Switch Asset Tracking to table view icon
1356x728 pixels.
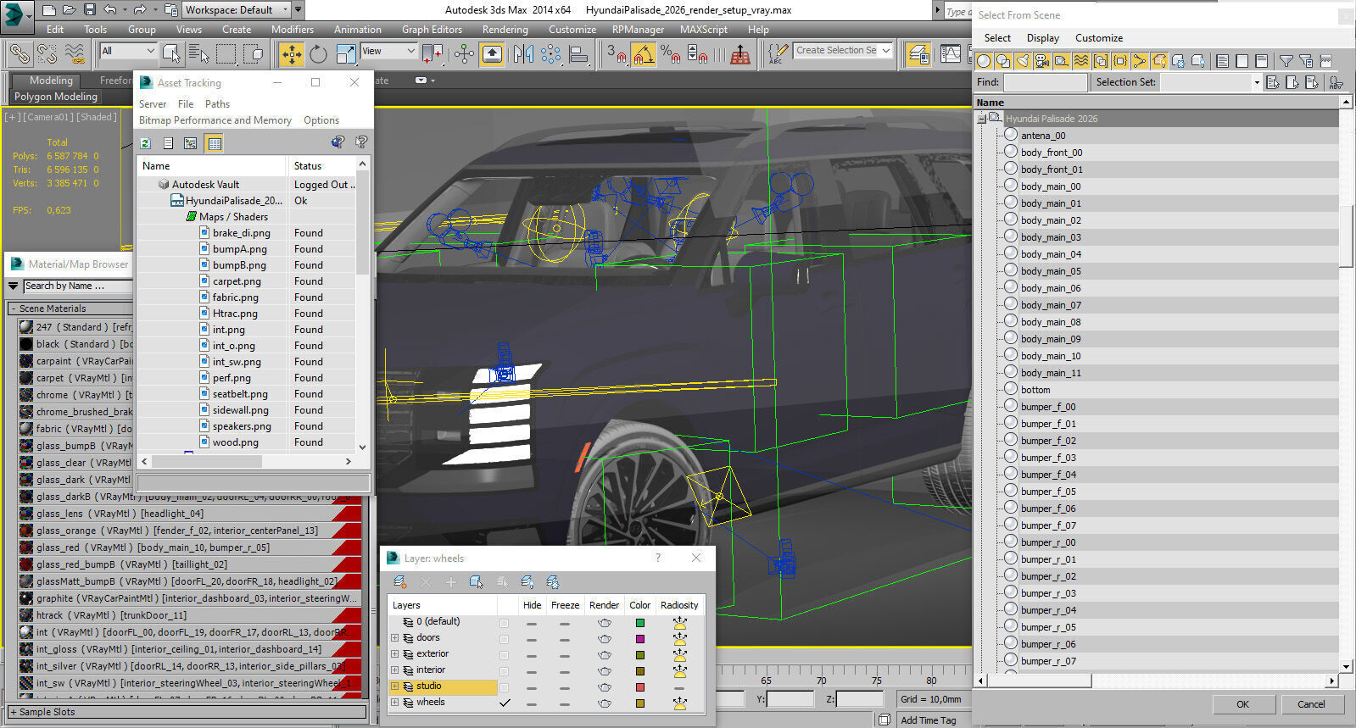point(215,143)
